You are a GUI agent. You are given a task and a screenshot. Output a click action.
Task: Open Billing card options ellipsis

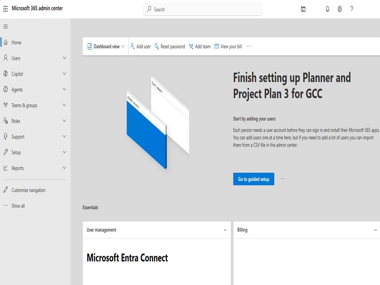[x=376, y=230]
